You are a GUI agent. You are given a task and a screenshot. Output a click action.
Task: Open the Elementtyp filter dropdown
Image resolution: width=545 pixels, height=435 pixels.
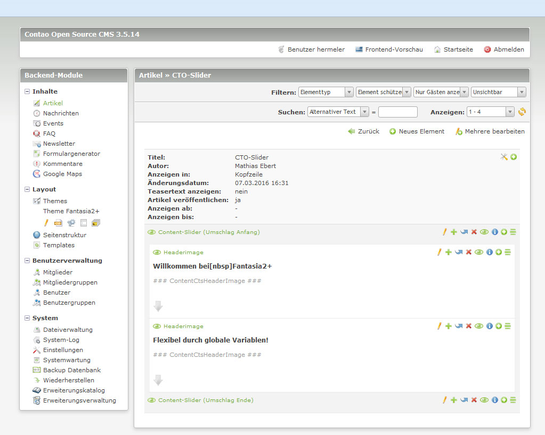click(x=326, y=92)
